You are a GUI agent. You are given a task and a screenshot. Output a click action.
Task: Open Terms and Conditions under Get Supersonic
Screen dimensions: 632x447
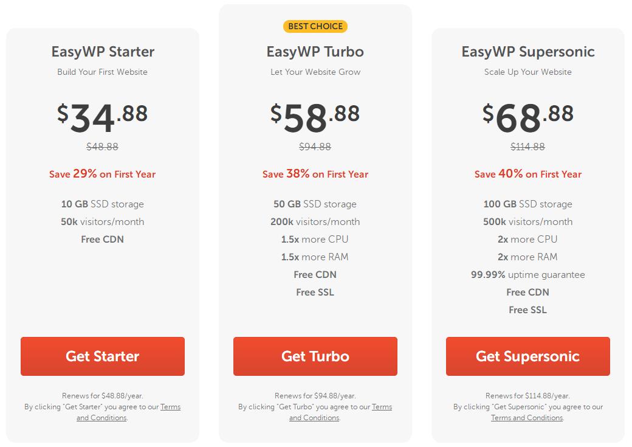[x=527, y=418]
